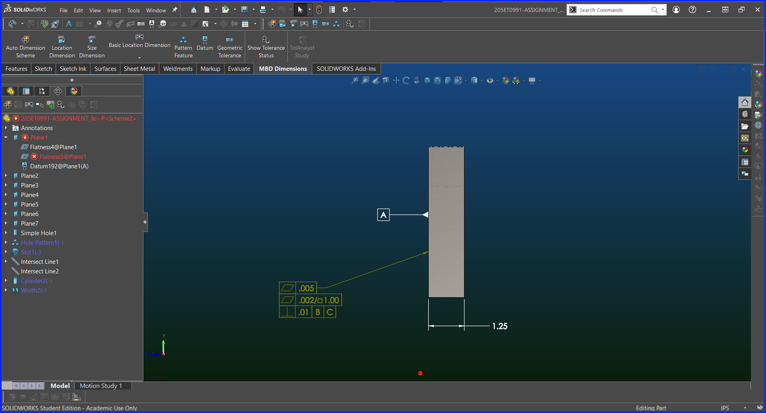The height and width of the screenshot is (413, 766).
Task: Open the Basic Location Dimension dropdown
Action: point(139,58)
